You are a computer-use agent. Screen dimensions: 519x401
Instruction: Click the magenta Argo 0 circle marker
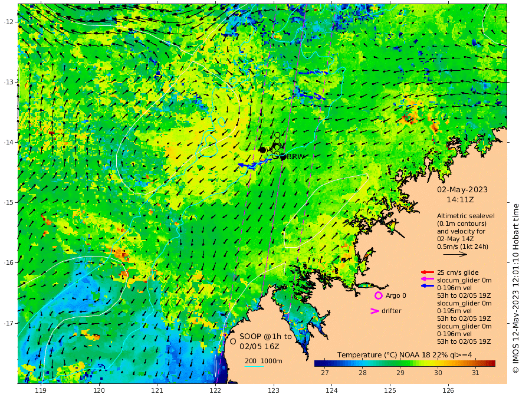tap(378, 295)
